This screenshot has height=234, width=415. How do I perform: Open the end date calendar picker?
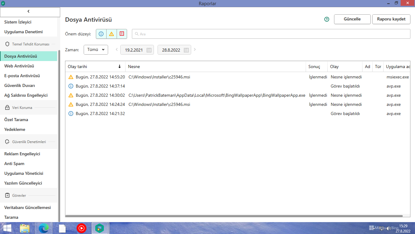coord(186,50)
